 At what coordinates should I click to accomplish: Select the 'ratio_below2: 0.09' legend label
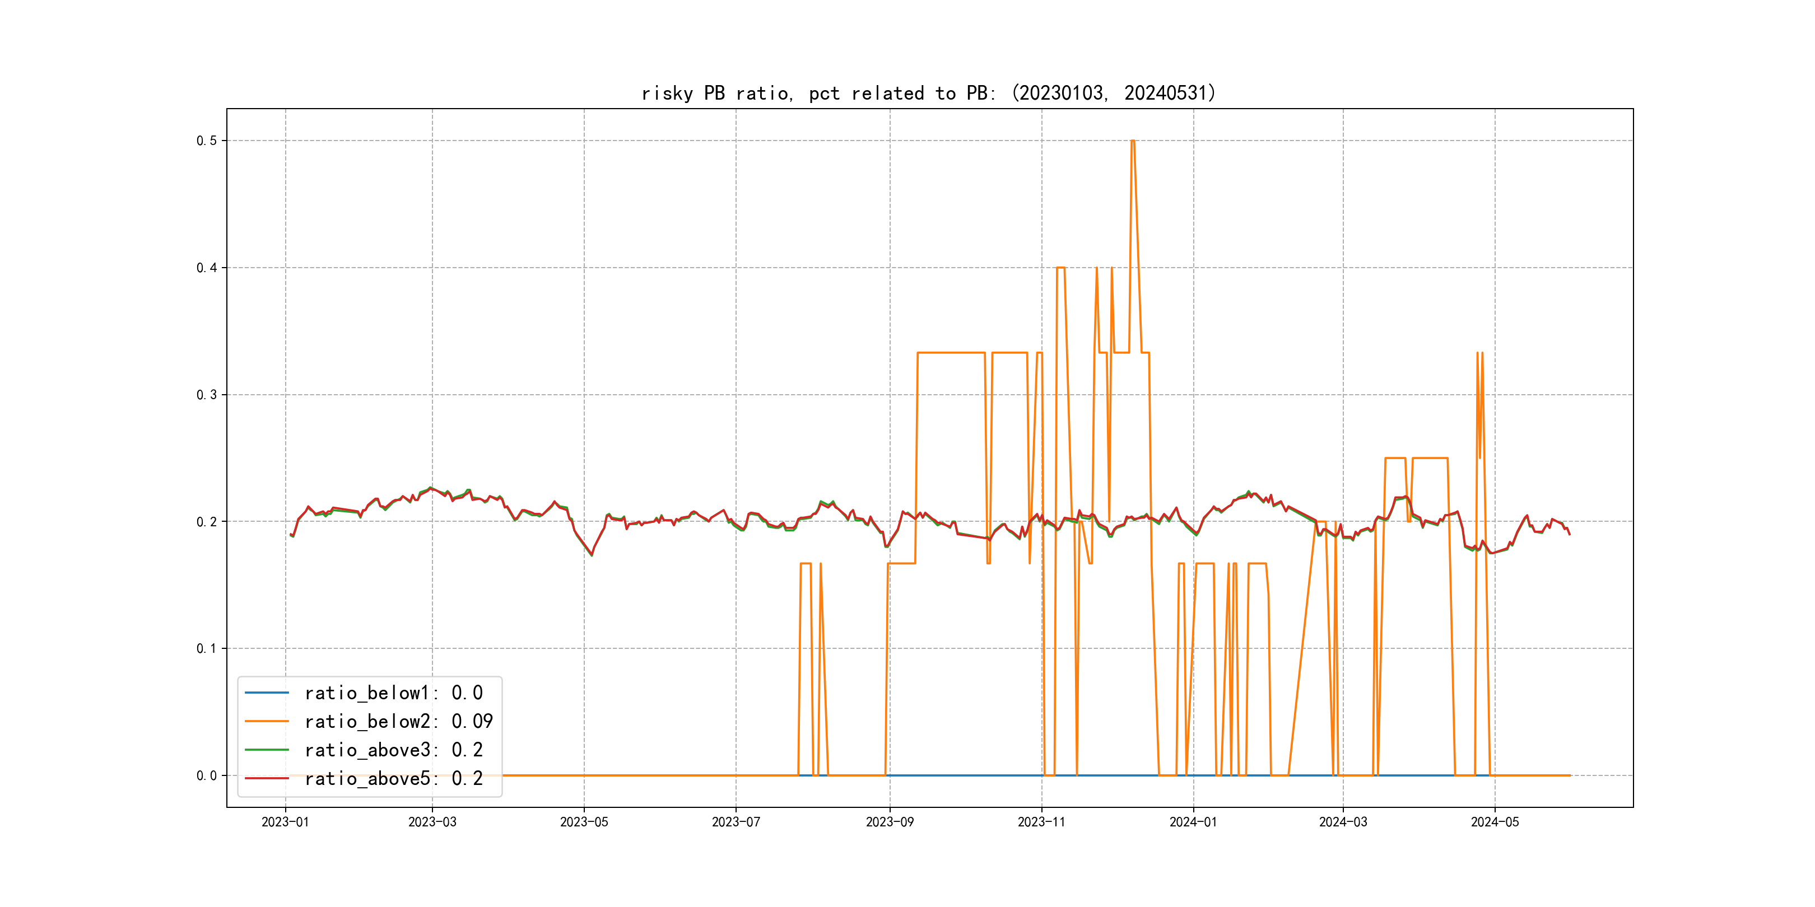pyautogui.click(x=398, y=721)
